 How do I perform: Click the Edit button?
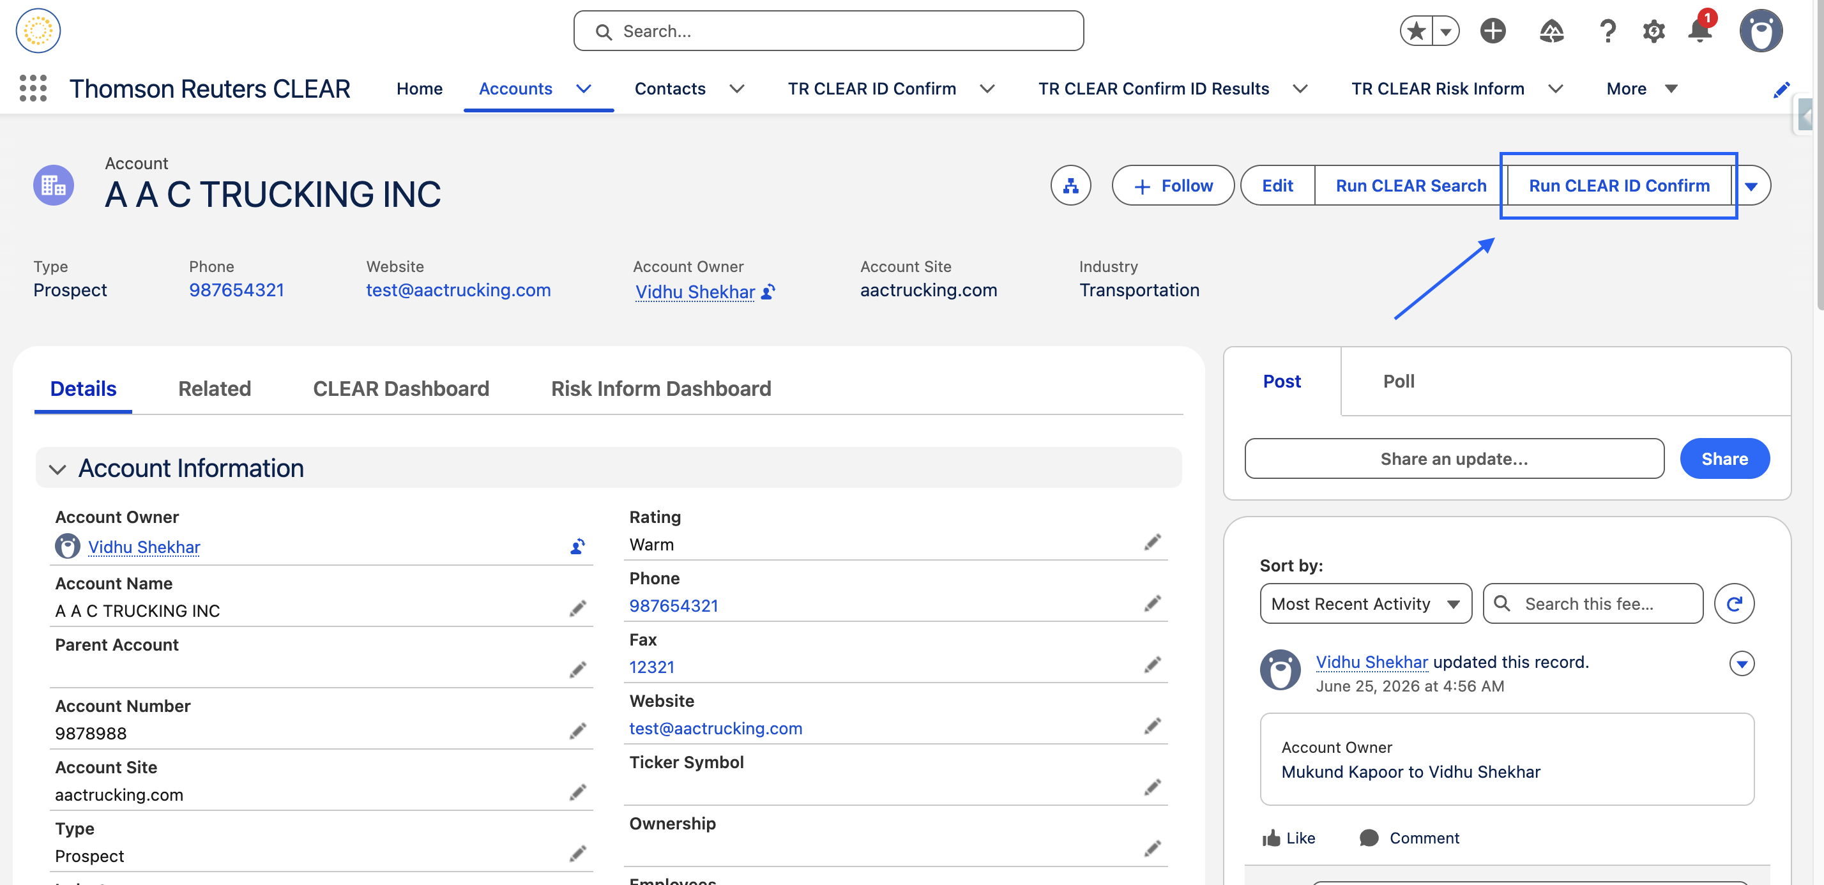point(1277,186)
